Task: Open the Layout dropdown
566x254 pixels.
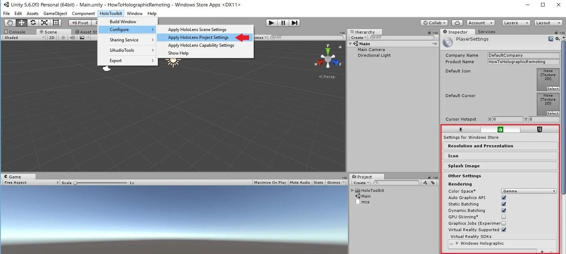Action: tap(548, 23)
